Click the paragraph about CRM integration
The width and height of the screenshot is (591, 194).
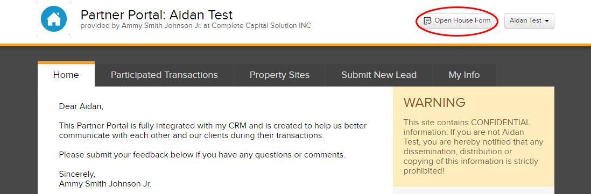click(x=213, y=131)
